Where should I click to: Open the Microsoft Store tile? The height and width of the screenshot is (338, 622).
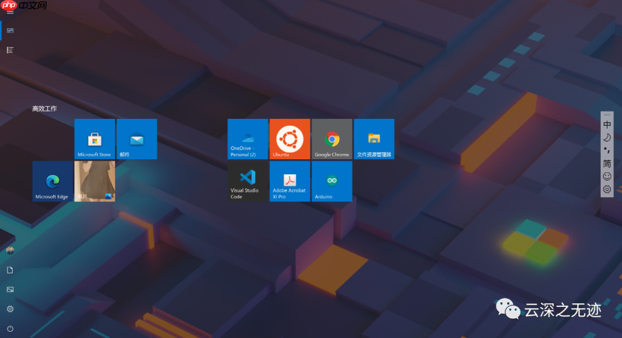point(94,138)
